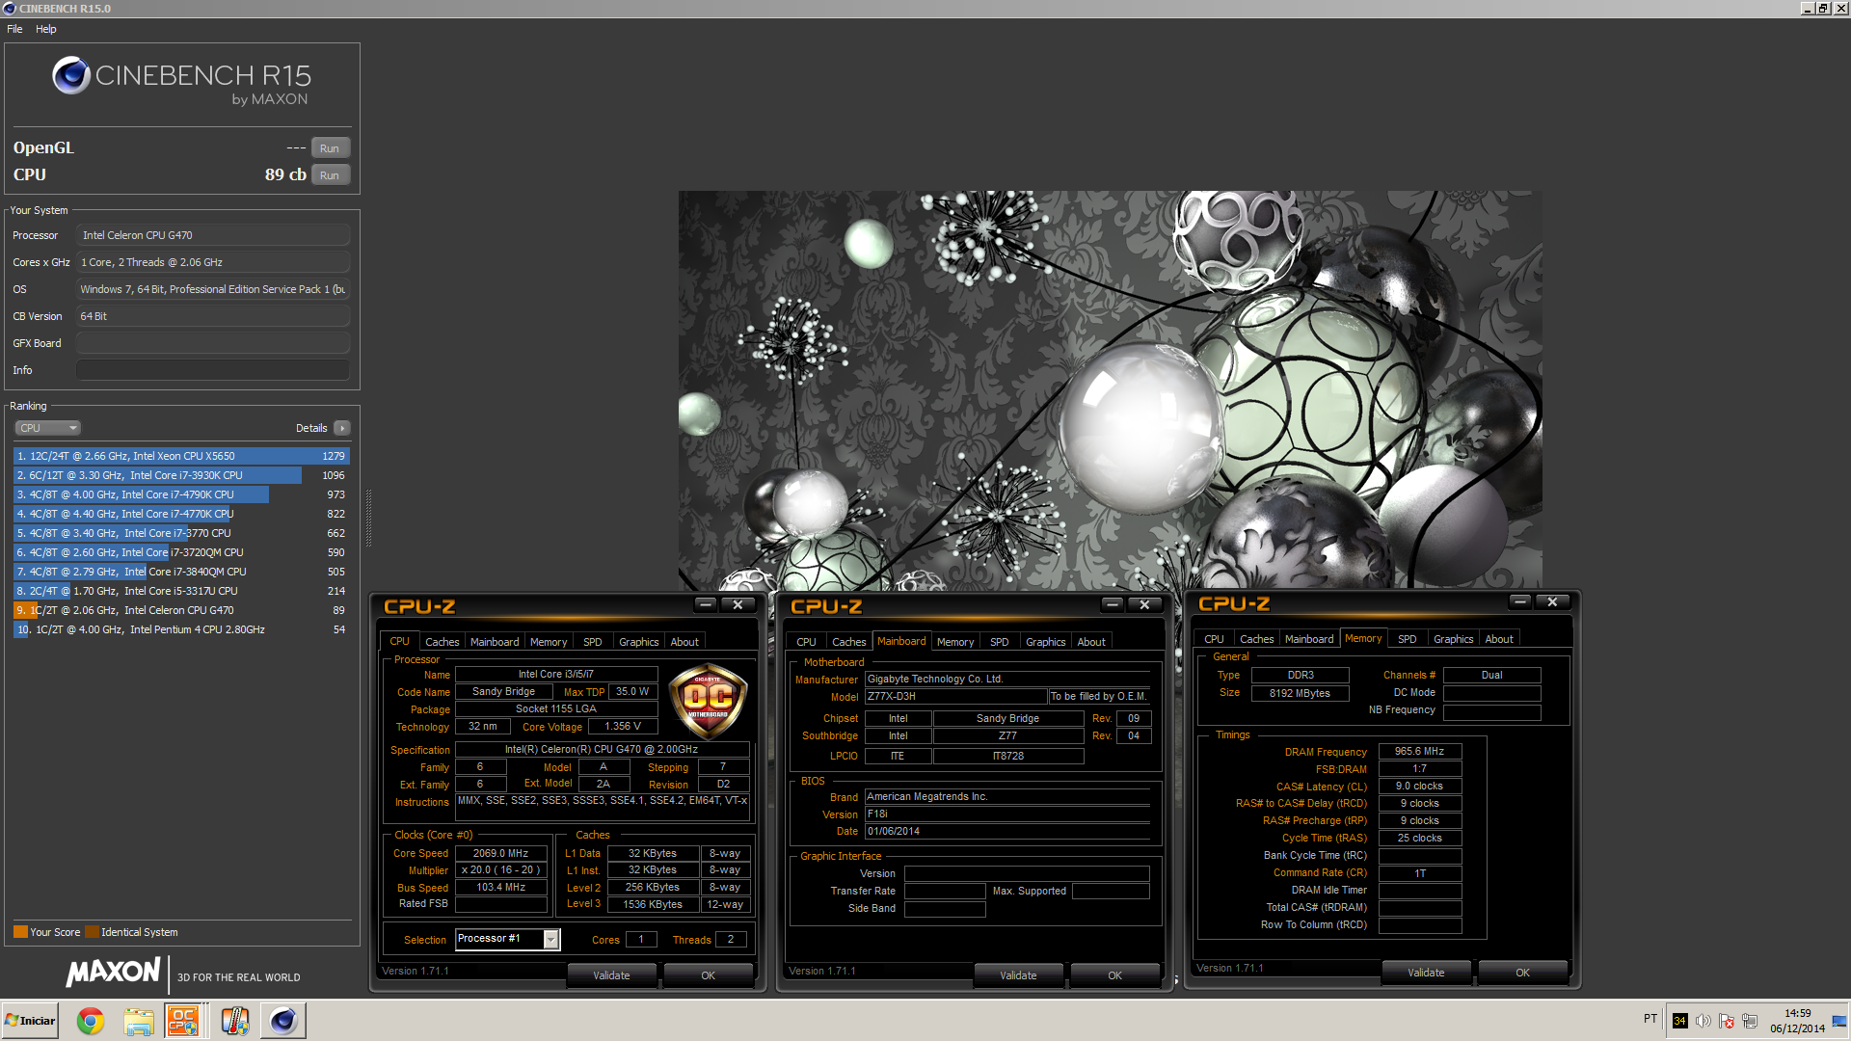Click the GFX Board input field

[213, 343]
